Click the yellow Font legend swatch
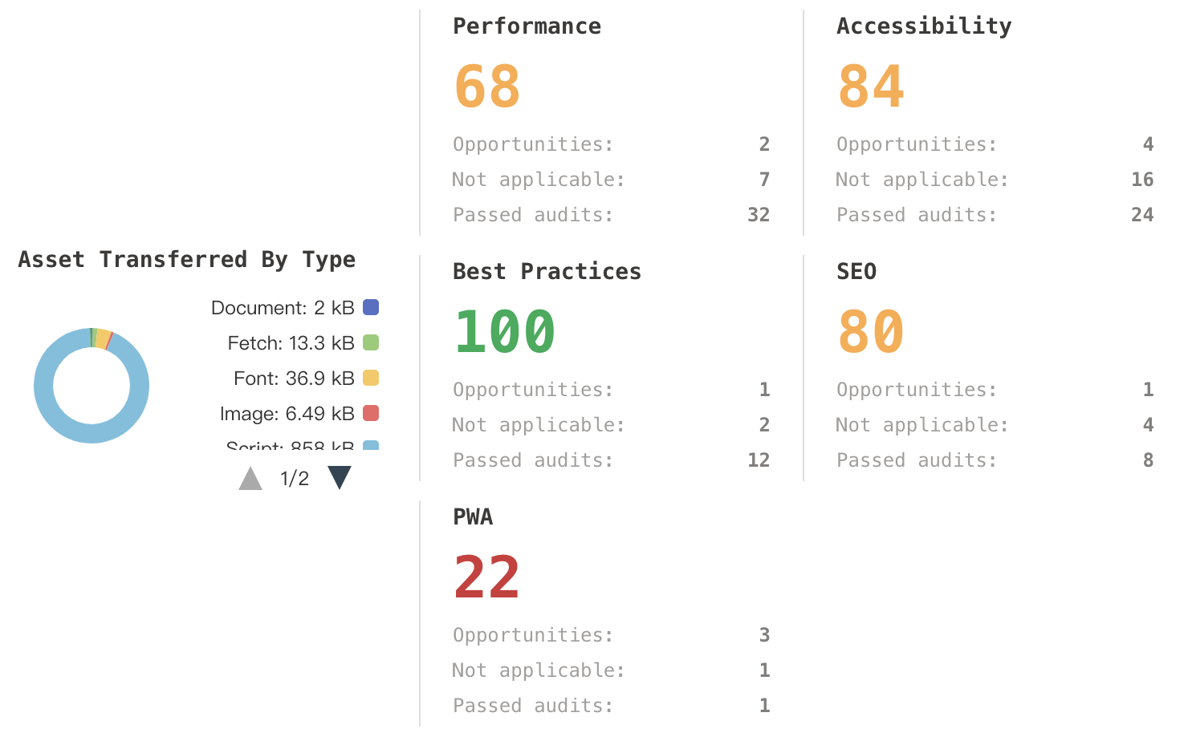Image resolution: width=1188 pixels, height=741 pixels. pos(371,378)
